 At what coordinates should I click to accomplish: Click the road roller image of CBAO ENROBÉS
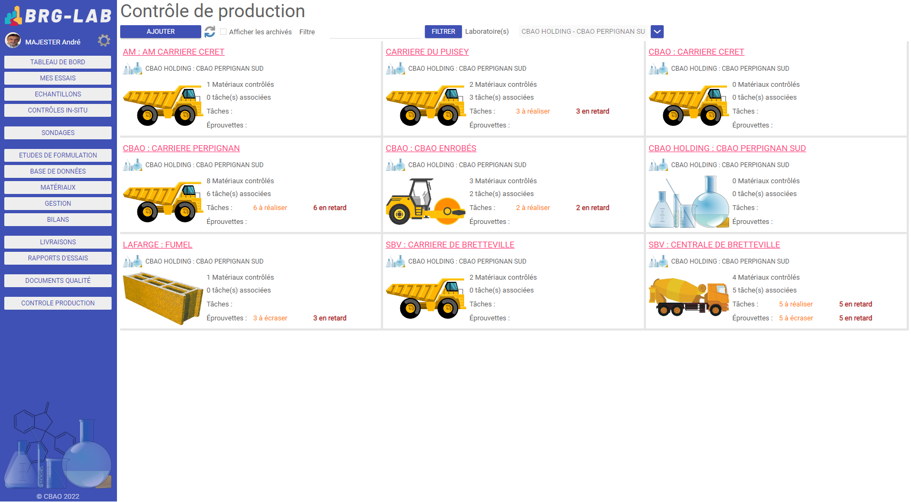426,201
